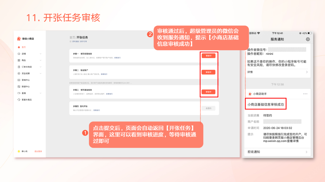Image resolution: width=325 pixels, height=182 pixels.
Task: Expand the 商品 submenu chevron
Action: 41,60
